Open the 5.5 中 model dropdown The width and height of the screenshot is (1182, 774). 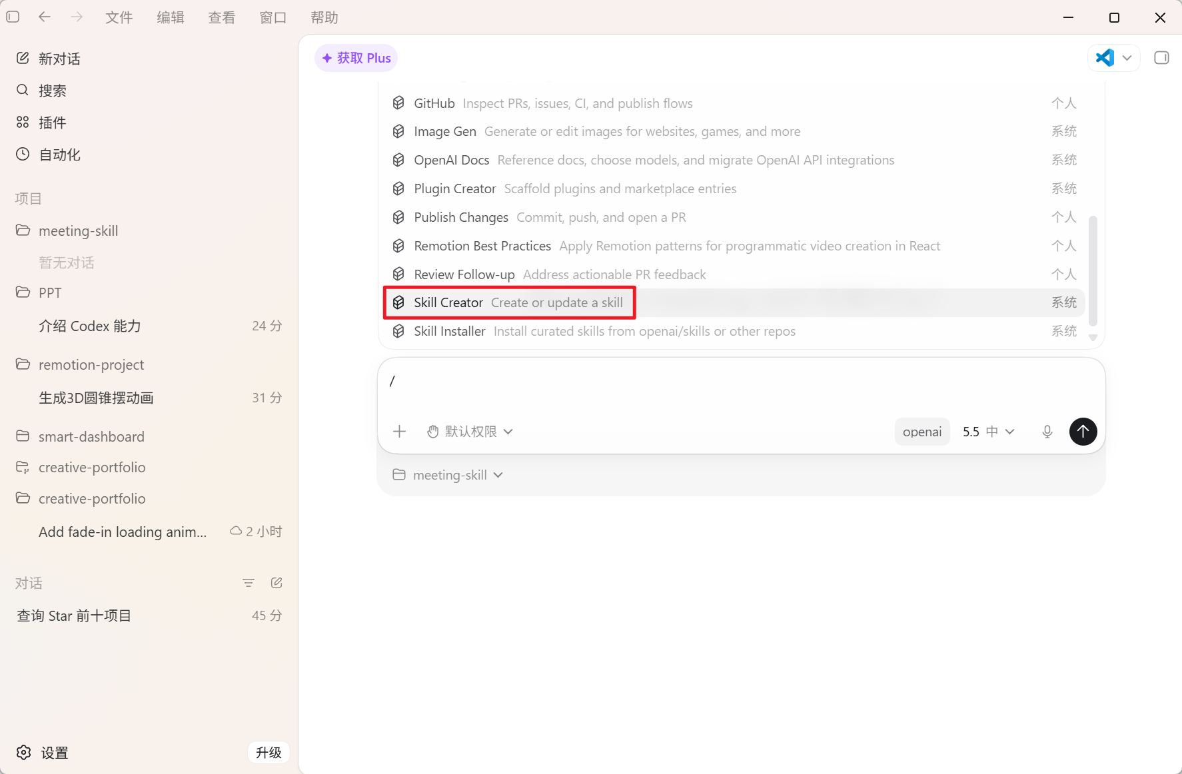[989, 432]
